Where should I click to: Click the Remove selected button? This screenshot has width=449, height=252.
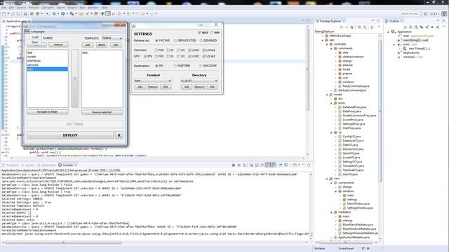pos(102,112)
